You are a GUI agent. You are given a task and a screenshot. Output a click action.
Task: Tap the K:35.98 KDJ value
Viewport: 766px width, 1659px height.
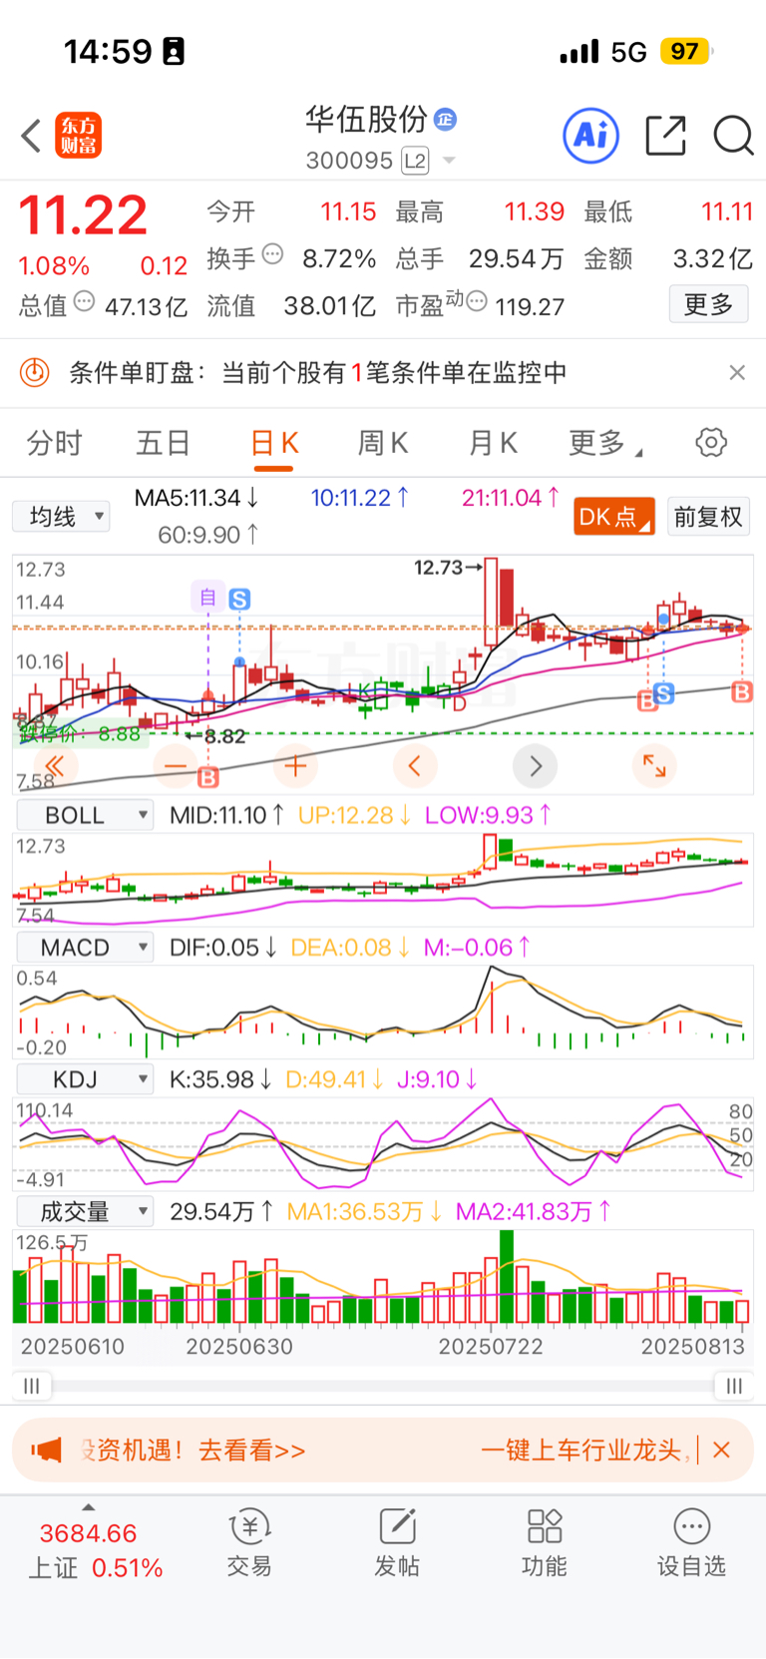[x=219, y=1079]
